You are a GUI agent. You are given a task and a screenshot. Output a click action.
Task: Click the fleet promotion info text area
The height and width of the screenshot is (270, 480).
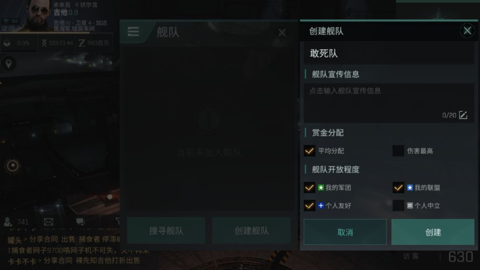389,103
